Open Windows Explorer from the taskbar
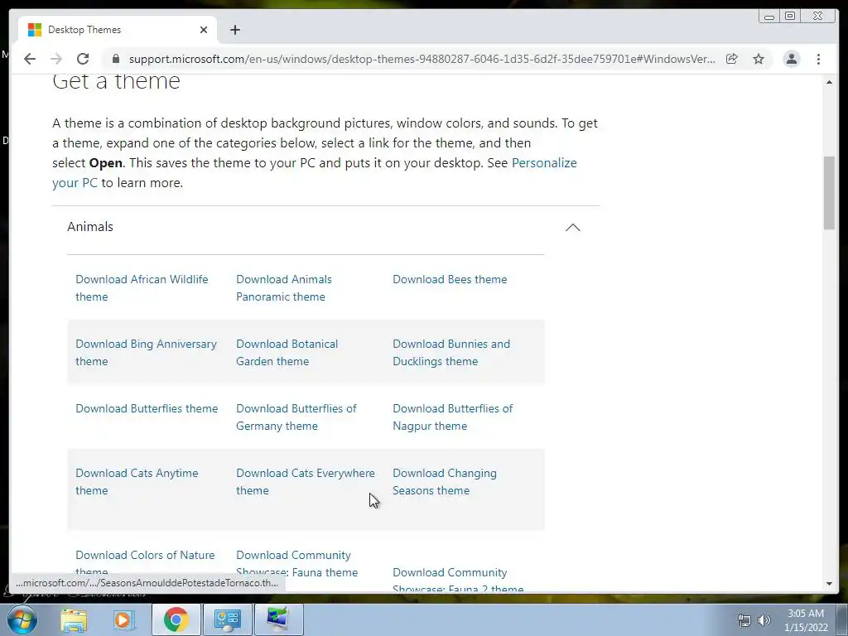 click(x=74, y=619)
